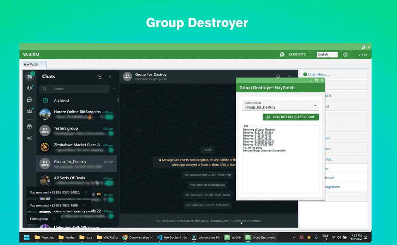The width and height of the screenshot is (397, 245).
Task: Click the WhatsApp ACCOUNTS icon in toolbar
Action: (x=282, y=54)
